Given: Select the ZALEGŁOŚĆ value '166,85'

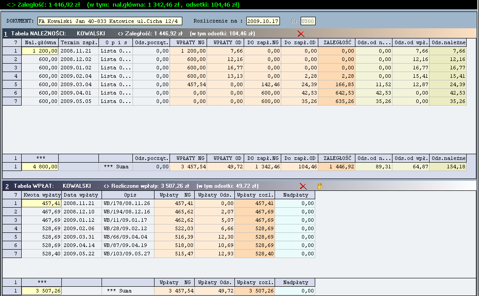Looking at the screenshot, I should point(337,84).
